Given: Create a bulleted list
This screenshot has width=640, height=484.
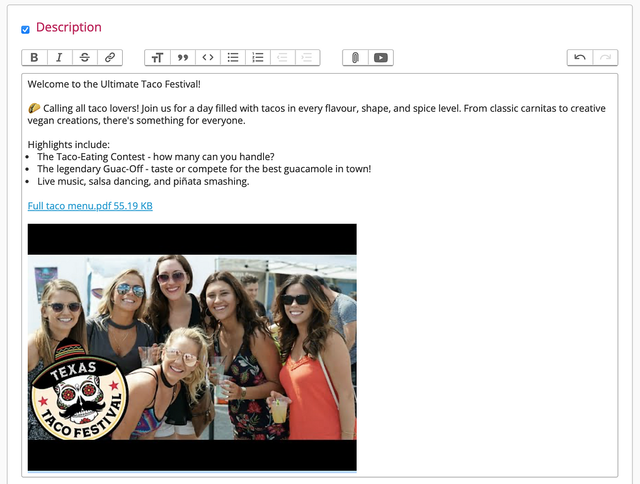Looking at the screenshot, I should 233,57.
